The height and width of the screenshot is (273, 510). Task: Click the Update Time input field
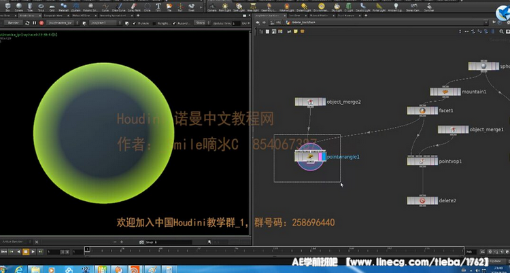236,23
